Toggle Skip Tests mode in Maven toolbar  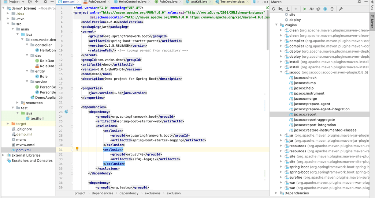pos(318,9)
